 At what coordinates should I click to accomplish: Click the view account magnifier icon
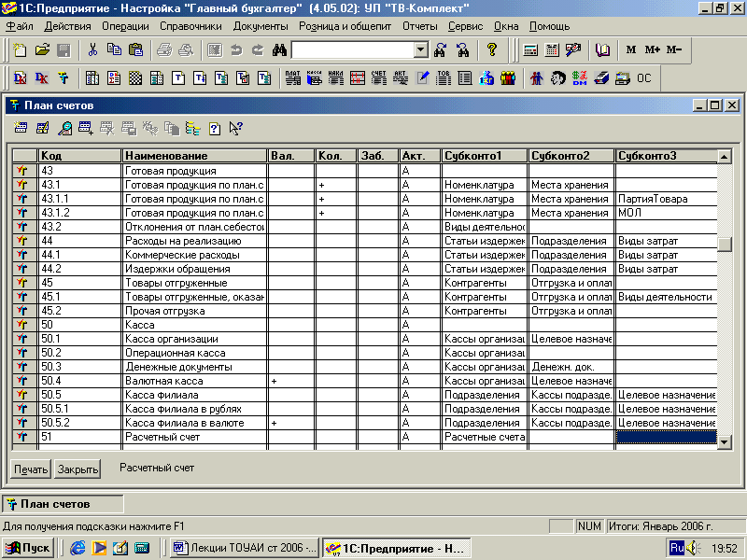[x=64, y=128]
